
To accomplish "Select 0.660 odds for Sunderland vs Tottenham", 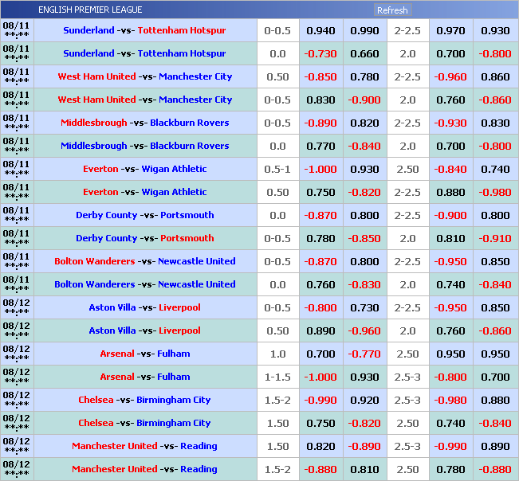I will (x=364, y=53).
